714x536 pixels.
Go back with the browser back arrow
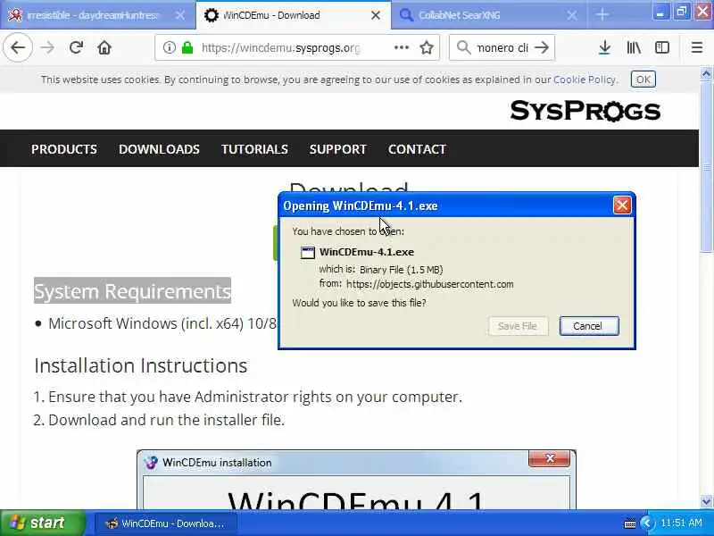pos(18,47)
